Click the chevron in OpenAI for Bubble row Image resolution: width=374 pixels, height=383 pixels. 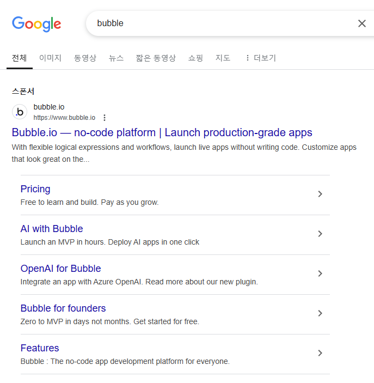click(320, 273)
